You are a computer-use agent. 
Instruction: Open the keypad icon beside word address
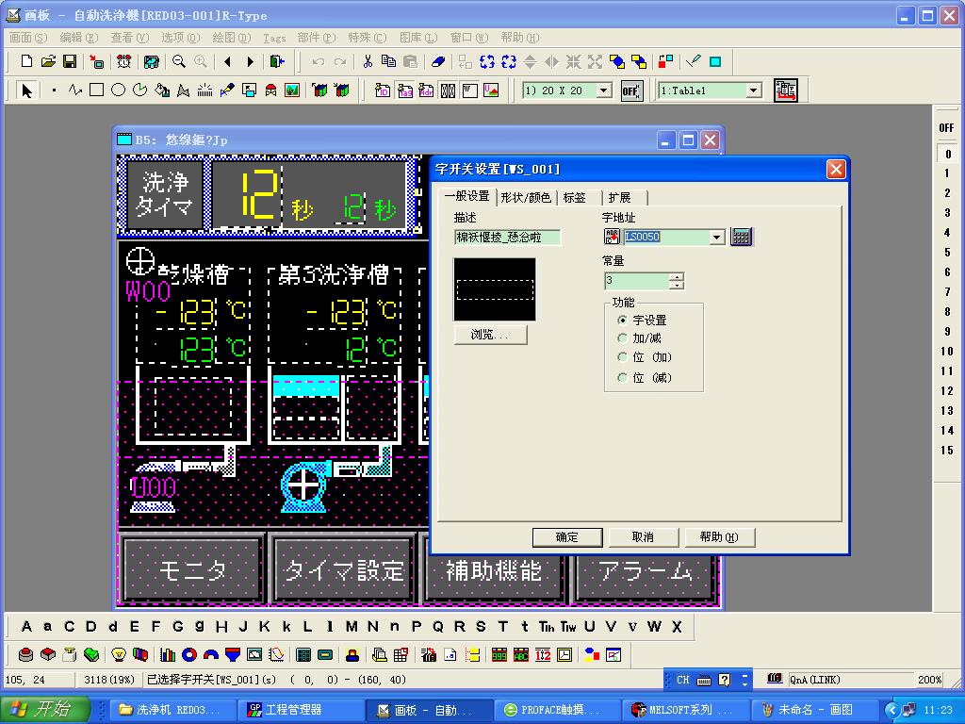(x=742, y=237)
